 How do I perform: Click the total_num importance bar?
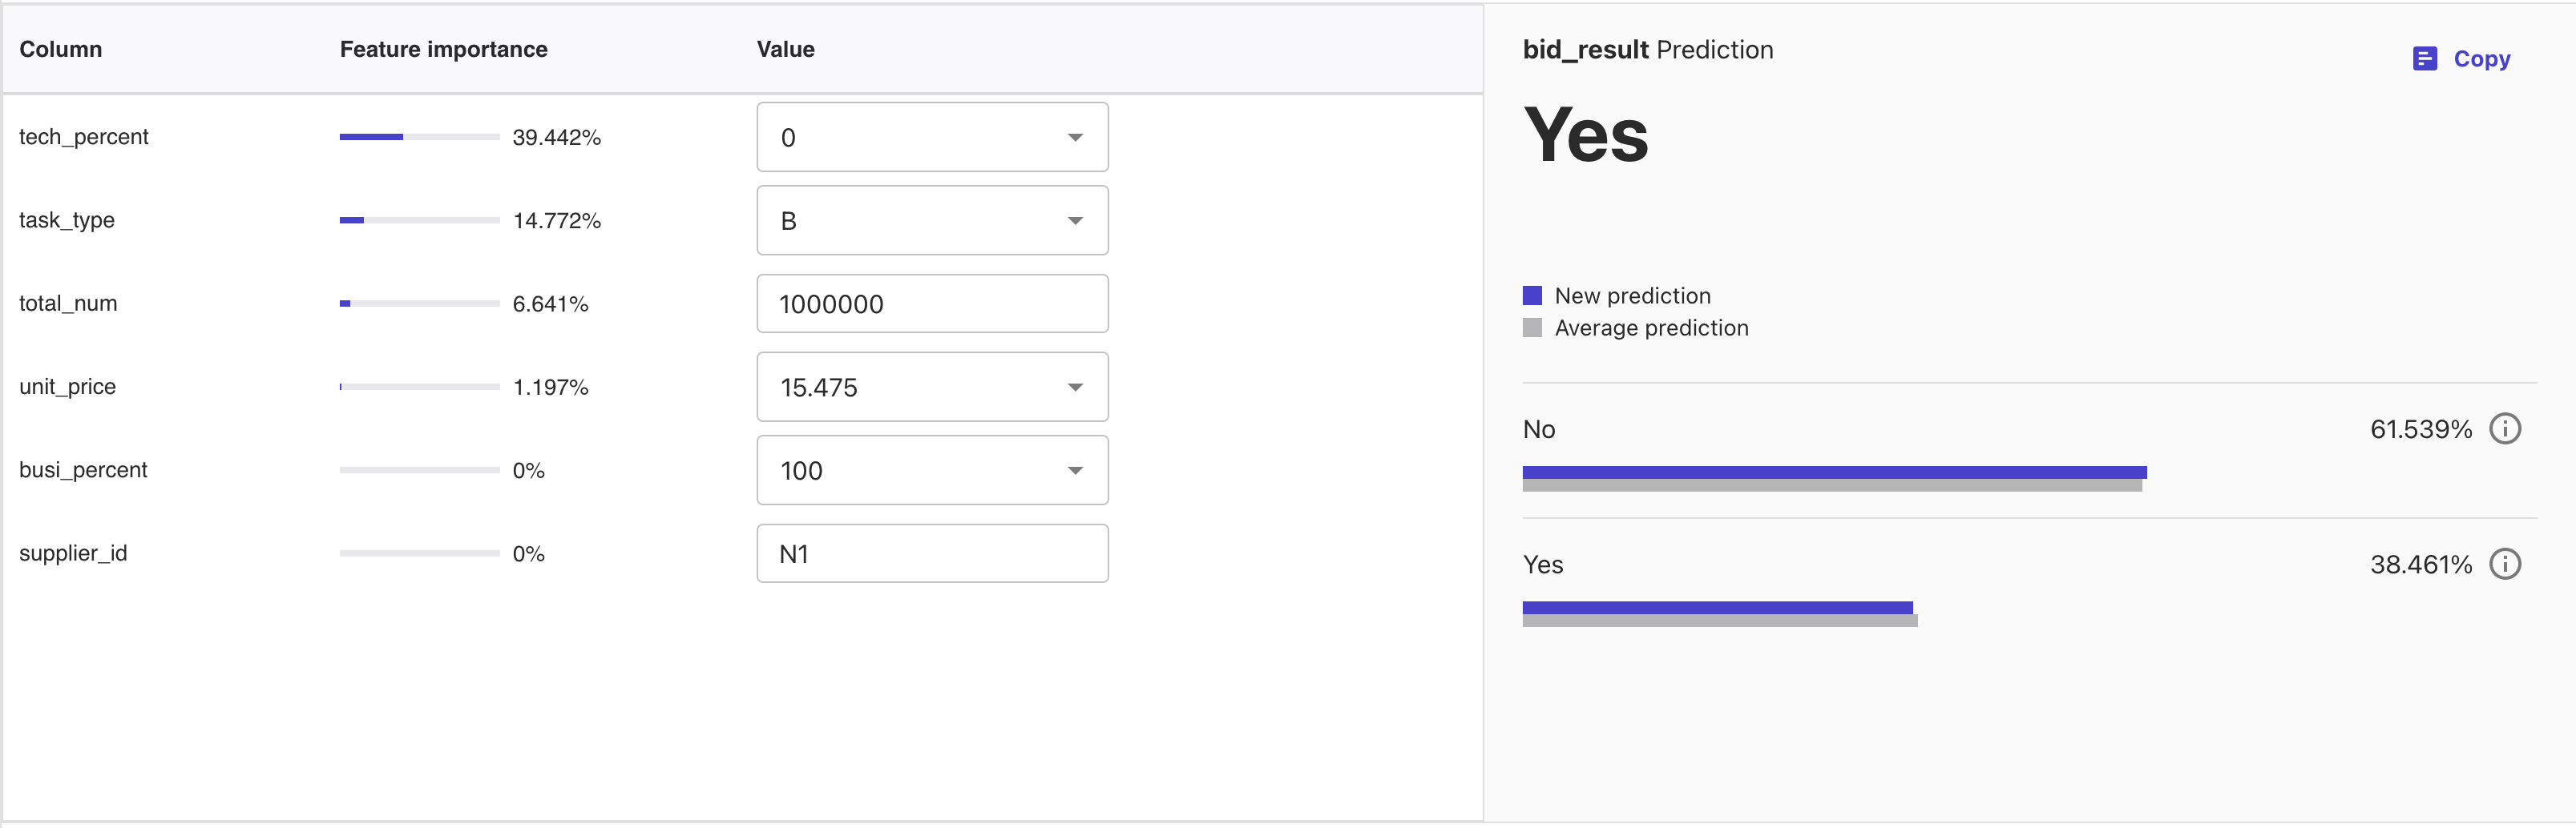pos(419,303)
